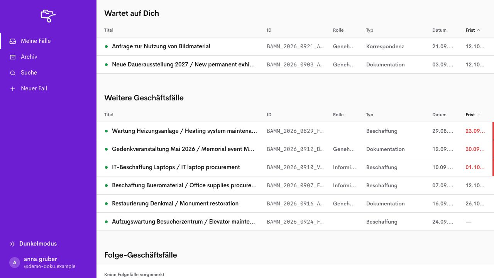Open Restaurierung Denkmal case
The width and height of the screenshot is (494, 278).
tap(295, 203)
